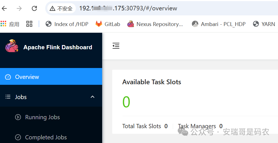The height and width of the screenshot is (143, 278).
Task: Click the Running Jobs play-circle icon
Action: [x=18, y=117]
